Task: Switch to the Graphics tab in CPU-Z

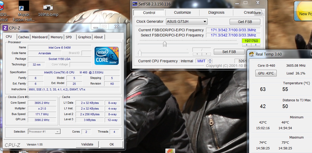Action: click(x=85, y=37)
